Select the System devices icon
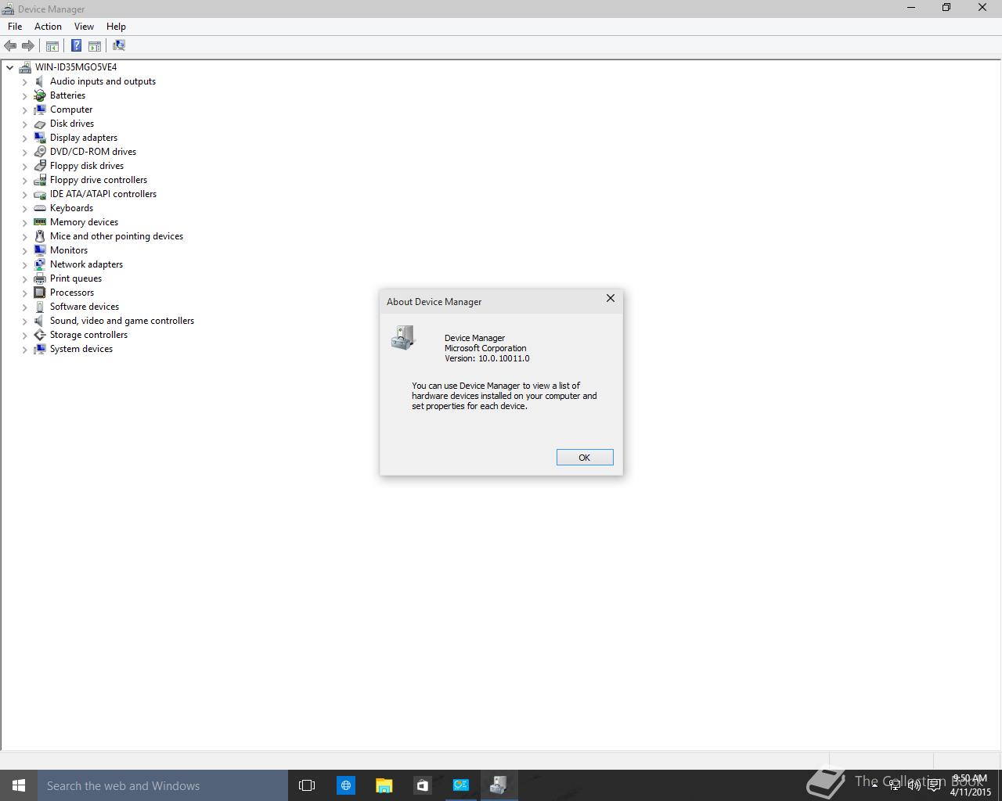The image size is (1002, 801). tap(40, 349)
